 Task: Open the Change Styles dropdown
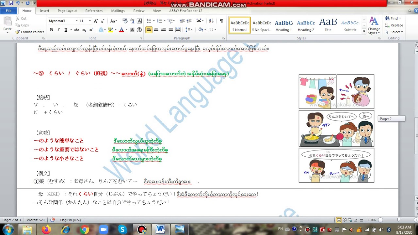[374, 25]
